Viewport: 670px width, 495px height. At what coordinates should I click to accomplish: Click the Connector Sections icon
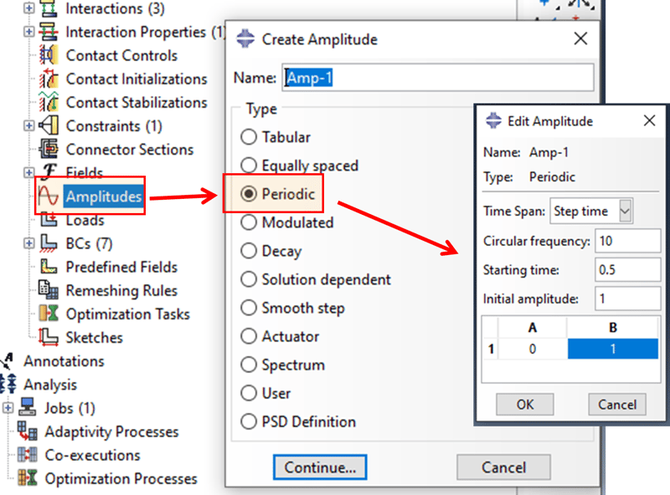[49, 149]
